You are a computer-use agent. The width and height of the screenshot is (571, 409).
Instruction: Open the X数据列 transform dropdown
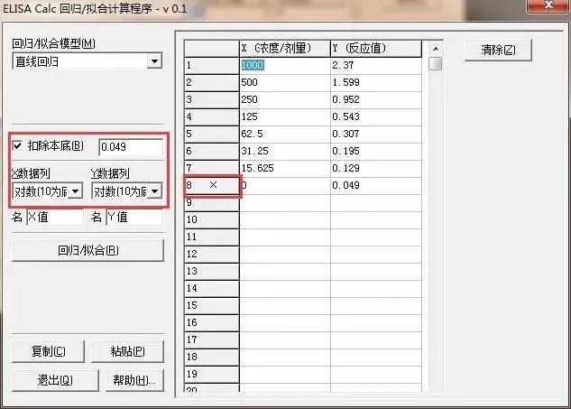(x=76, y=191)
